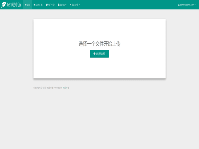Viewport: 199px width, 149px height.
Task: Click the users icon for 用户中心
Action: click(x=46, y=5)
